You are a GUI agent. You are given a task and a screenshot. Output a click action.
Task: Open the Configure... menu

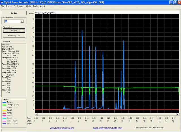pos(19,6)
